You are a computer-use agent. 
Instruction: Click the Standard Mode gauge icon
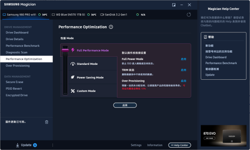tap(73, 64)
